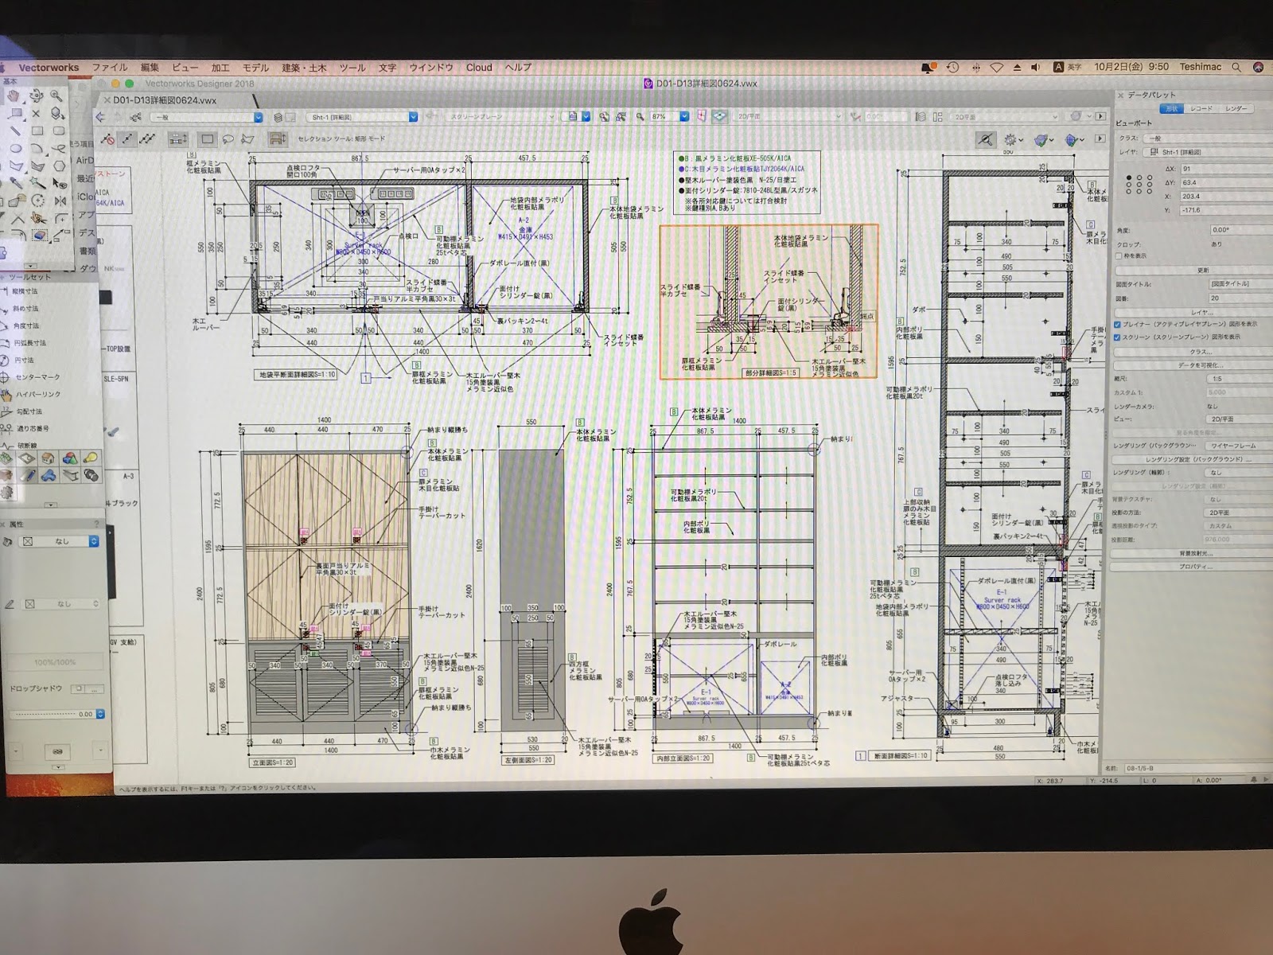This screenshot has width=1273, height=955.
Task: Open the gear preferences quick menu
Action: (1013, 139)
